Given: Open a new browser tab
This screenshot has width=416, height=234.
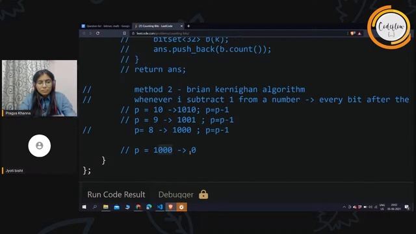Looking at the screenshot, I should click(x=188, y=26).
